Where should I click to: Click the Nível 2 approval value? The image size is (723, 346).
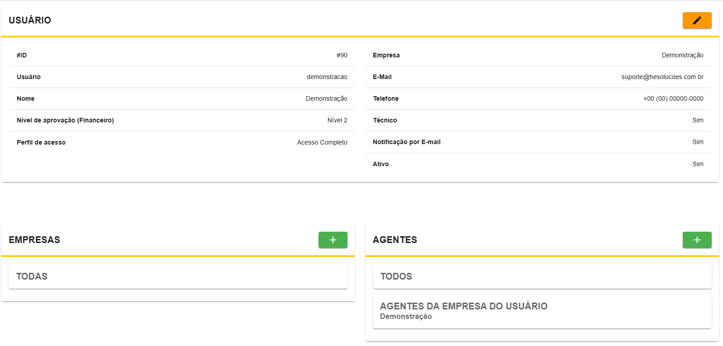(x=337, y=120)
